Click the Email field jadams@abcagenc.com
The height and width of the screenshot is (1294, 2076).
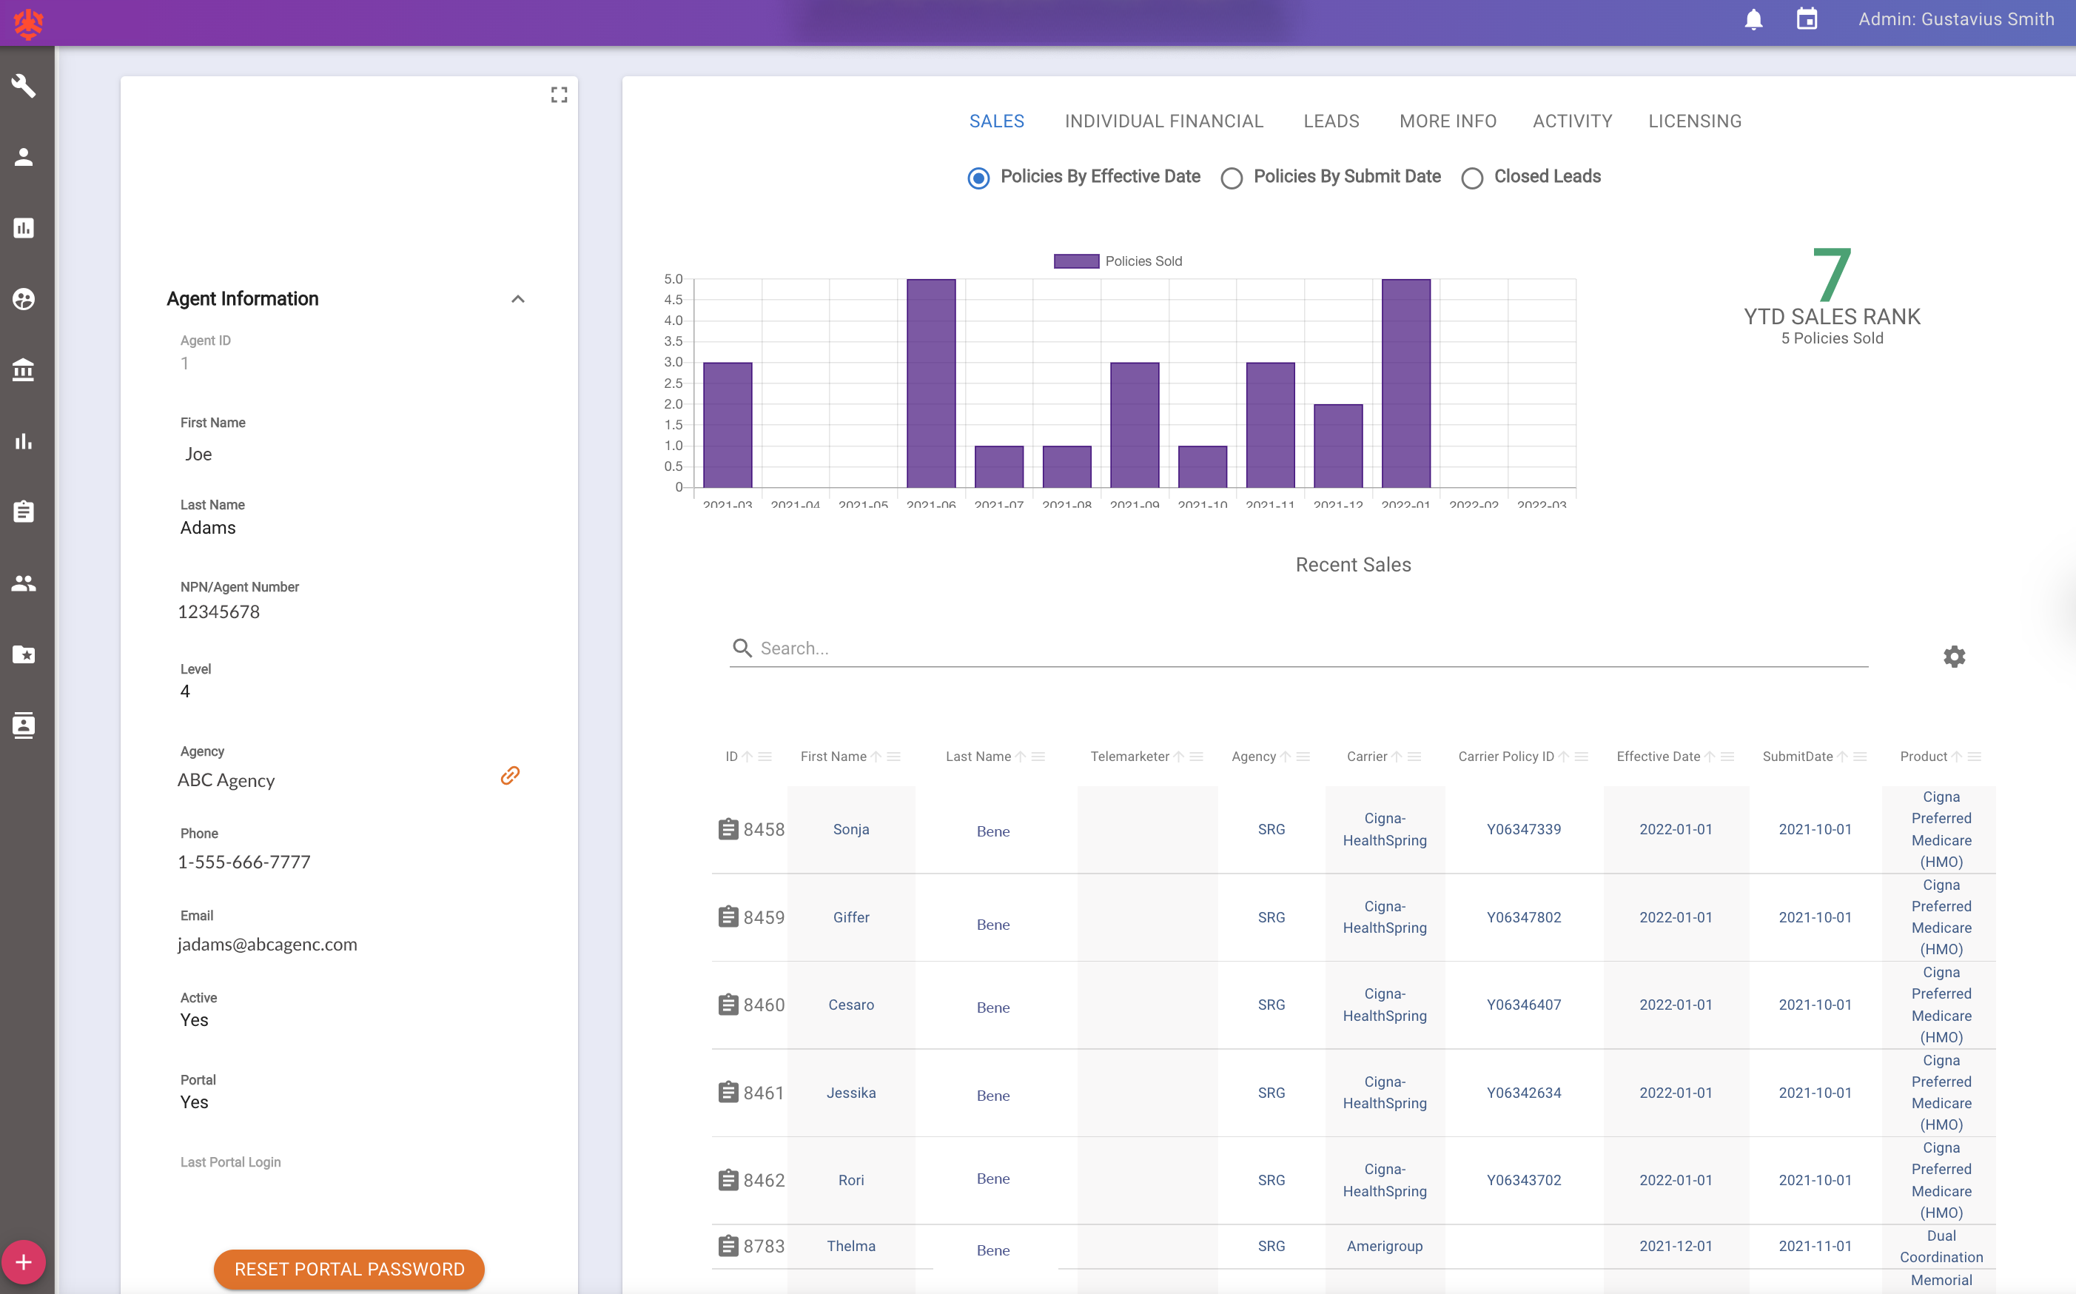tap(267, 944)
